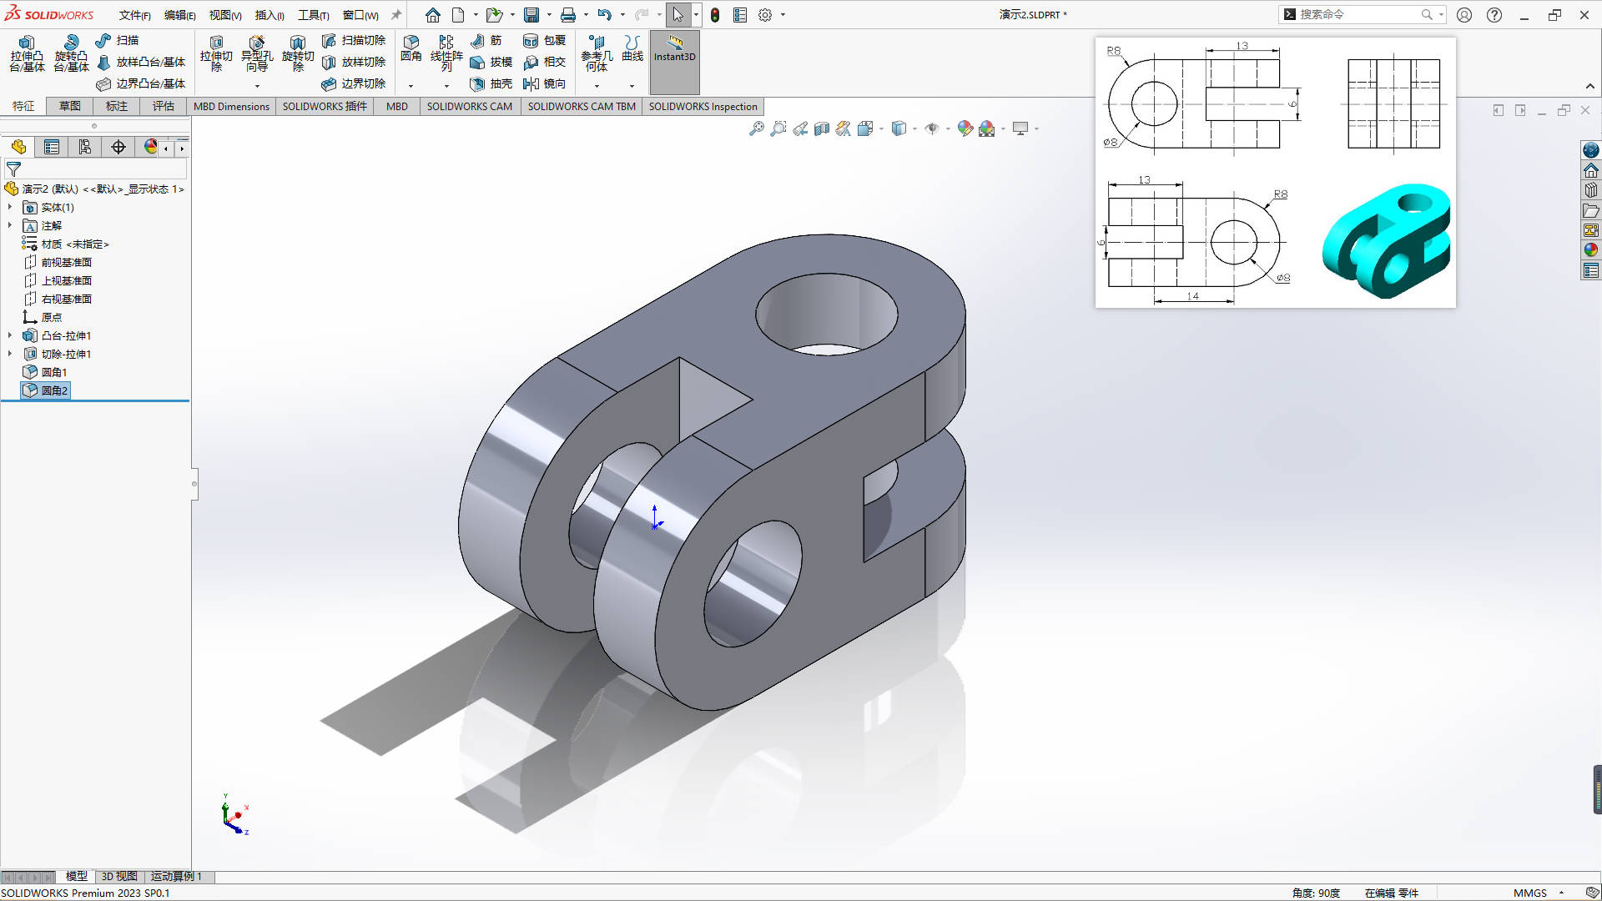This screenshot has width=1602, height=901.
Task: Click the Zoom to Fit magnifier icon
Action: pos(756,128)
